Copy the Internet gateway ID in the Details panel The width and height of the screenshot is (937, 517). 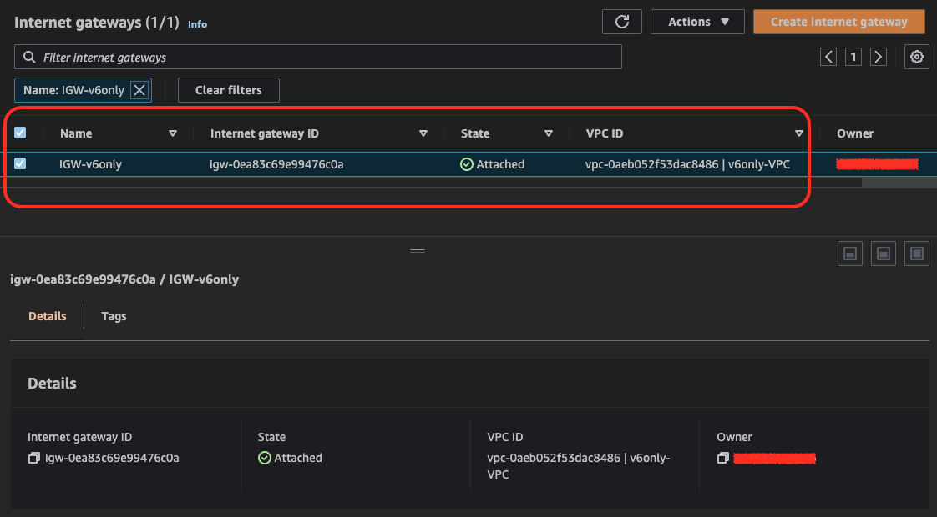34,458
